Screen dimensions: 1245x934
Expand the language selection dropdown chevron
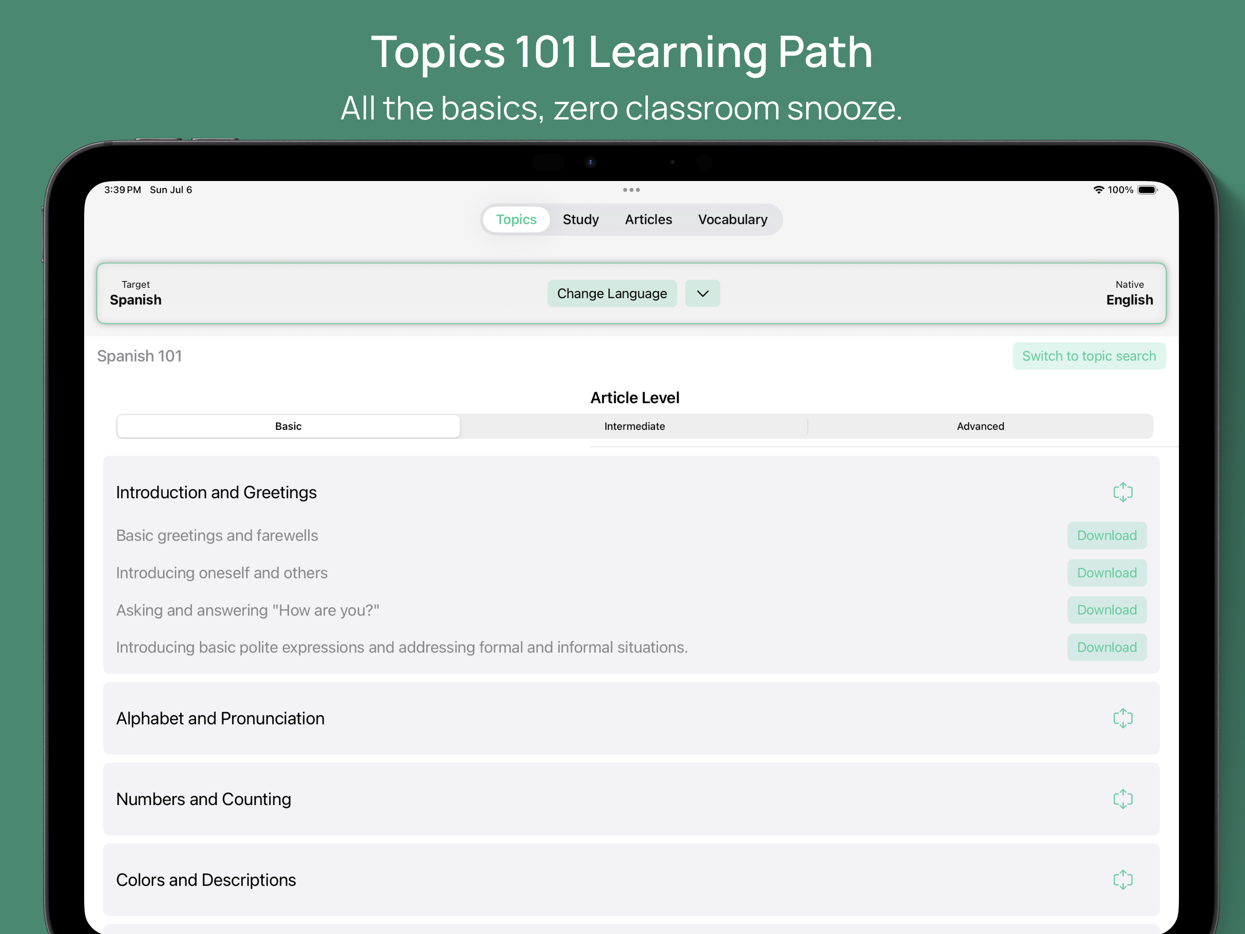tap(702, 293)
